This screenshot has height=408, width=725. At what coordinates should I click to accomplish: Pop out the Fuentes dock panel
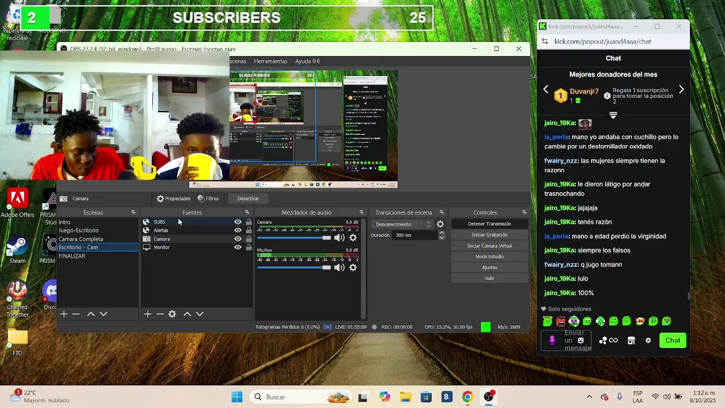coord(247,212)
